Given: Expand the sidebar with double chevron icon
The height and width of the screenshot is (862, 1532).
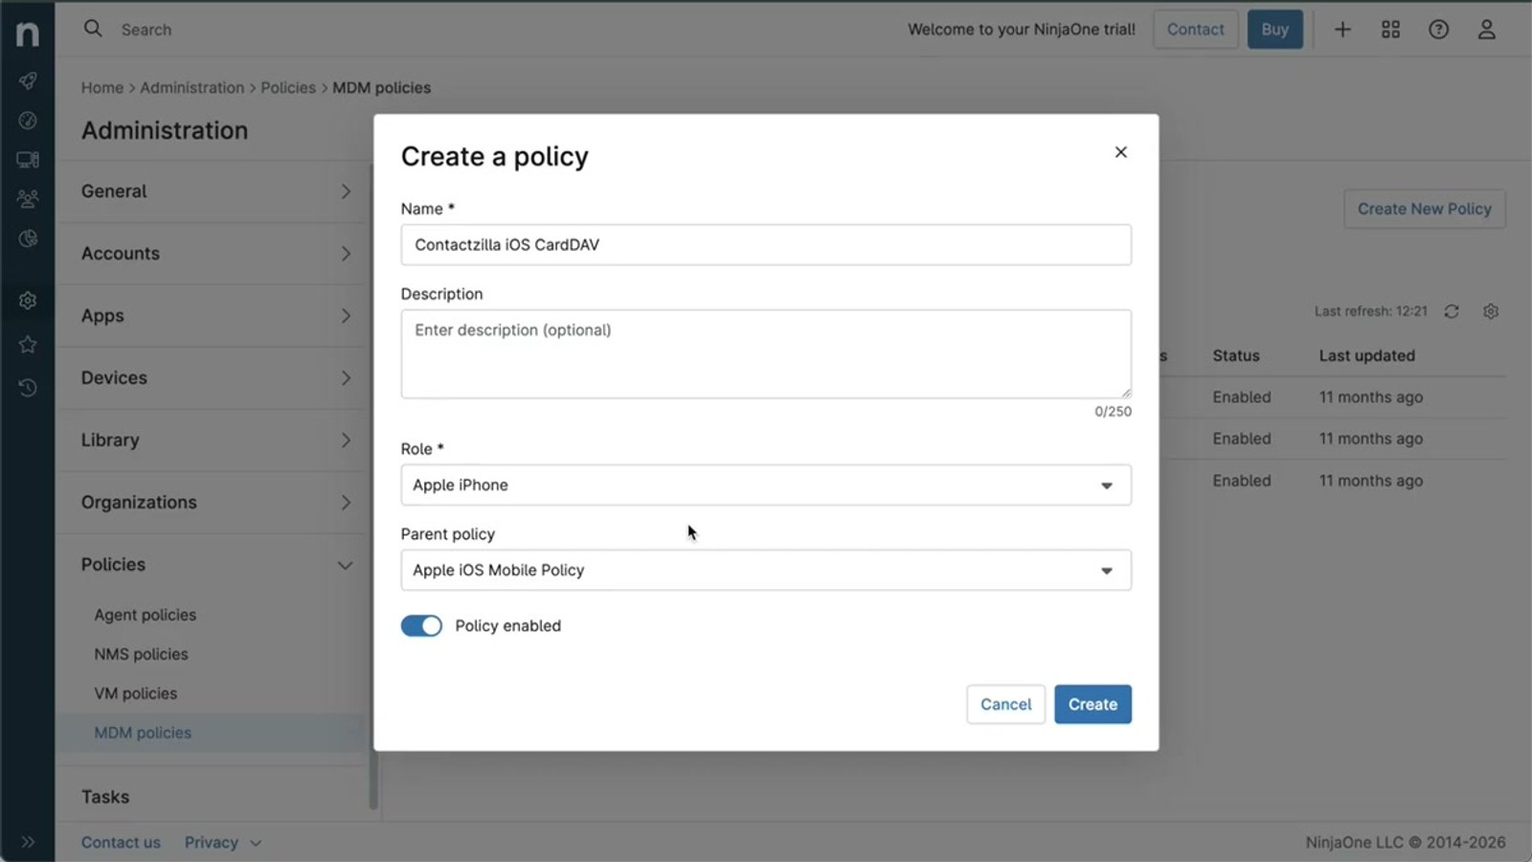Looking at the screenshot, I should (x=28, y=842).
